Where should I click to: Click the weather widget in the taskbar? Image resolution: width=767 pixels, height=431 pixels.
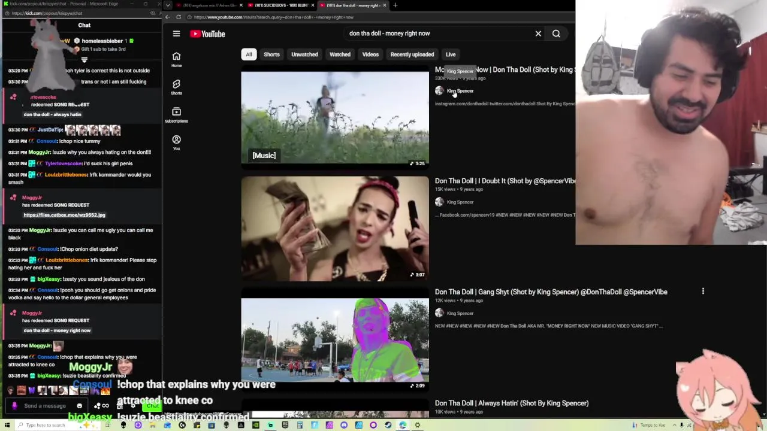tap(650, 425)
